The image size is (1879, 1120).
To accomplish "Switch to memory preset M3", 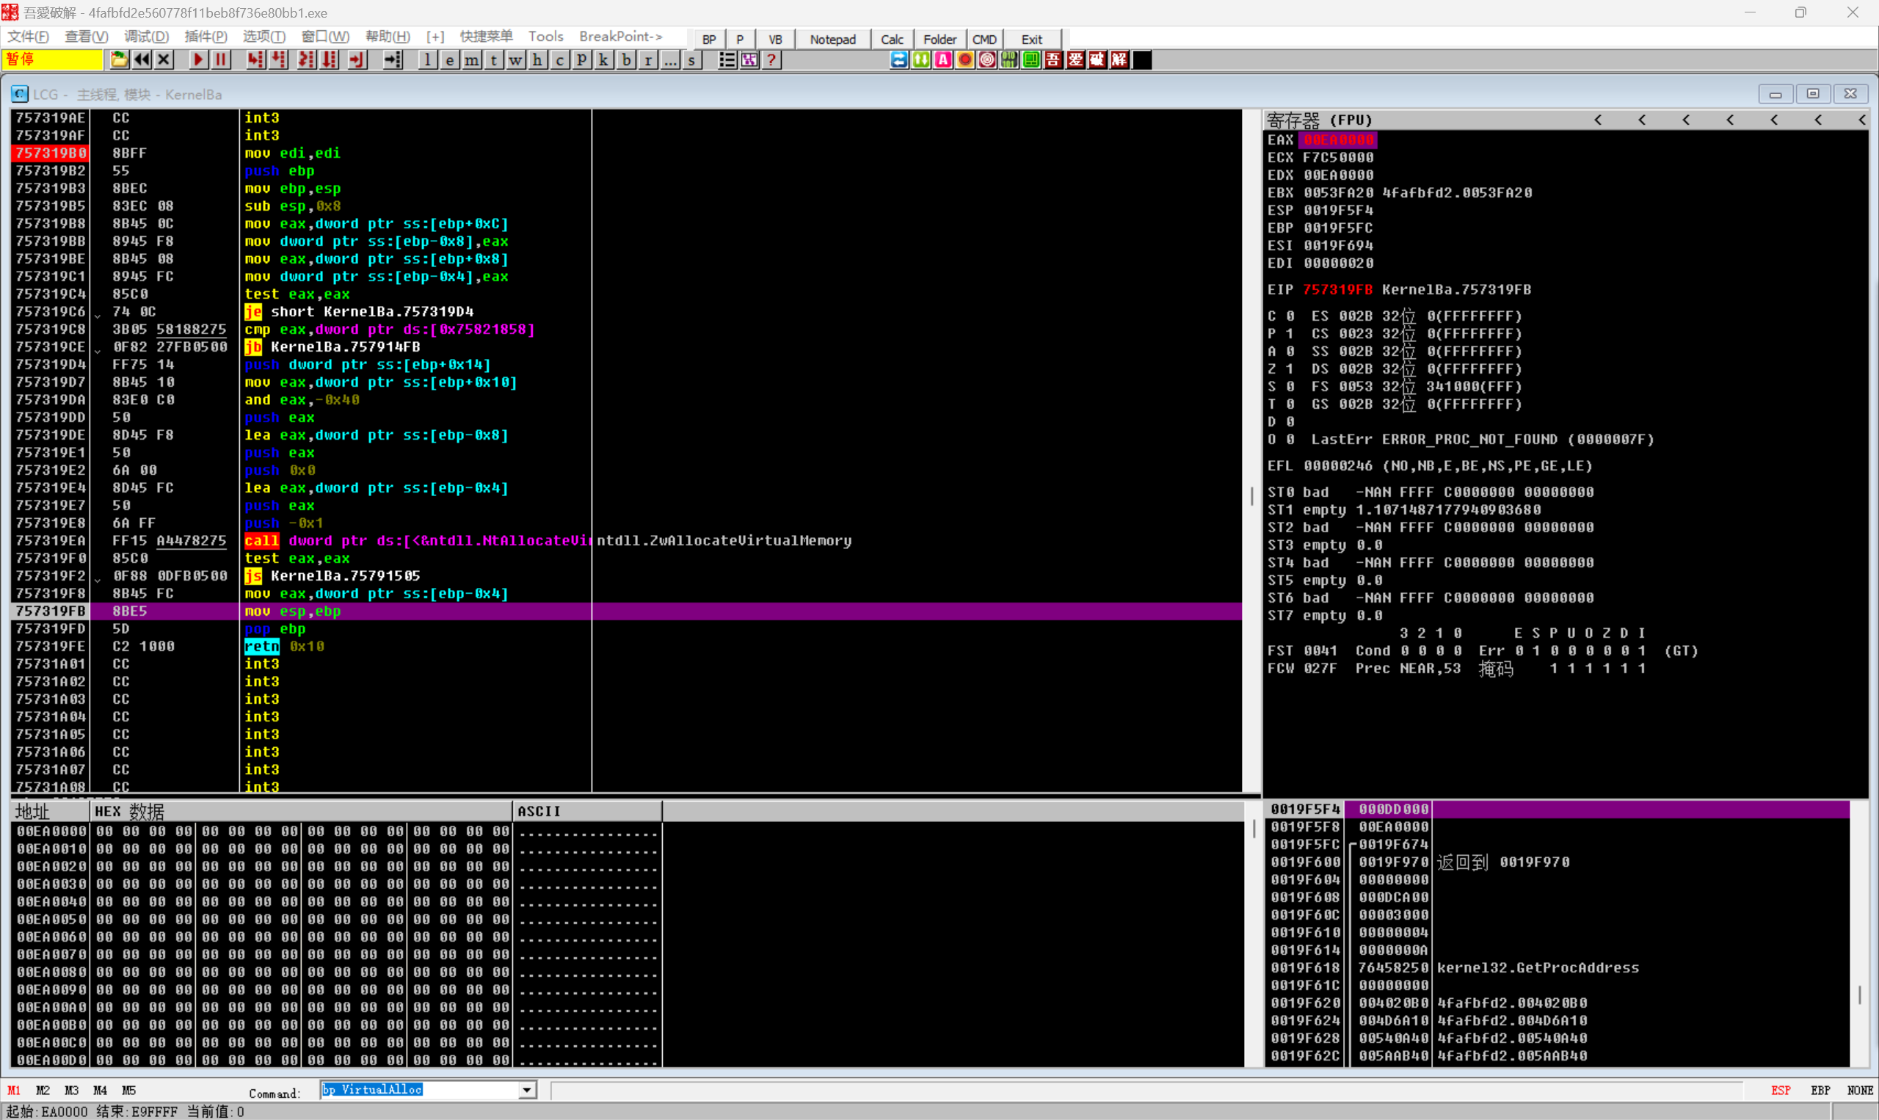I will (71, 1091).
